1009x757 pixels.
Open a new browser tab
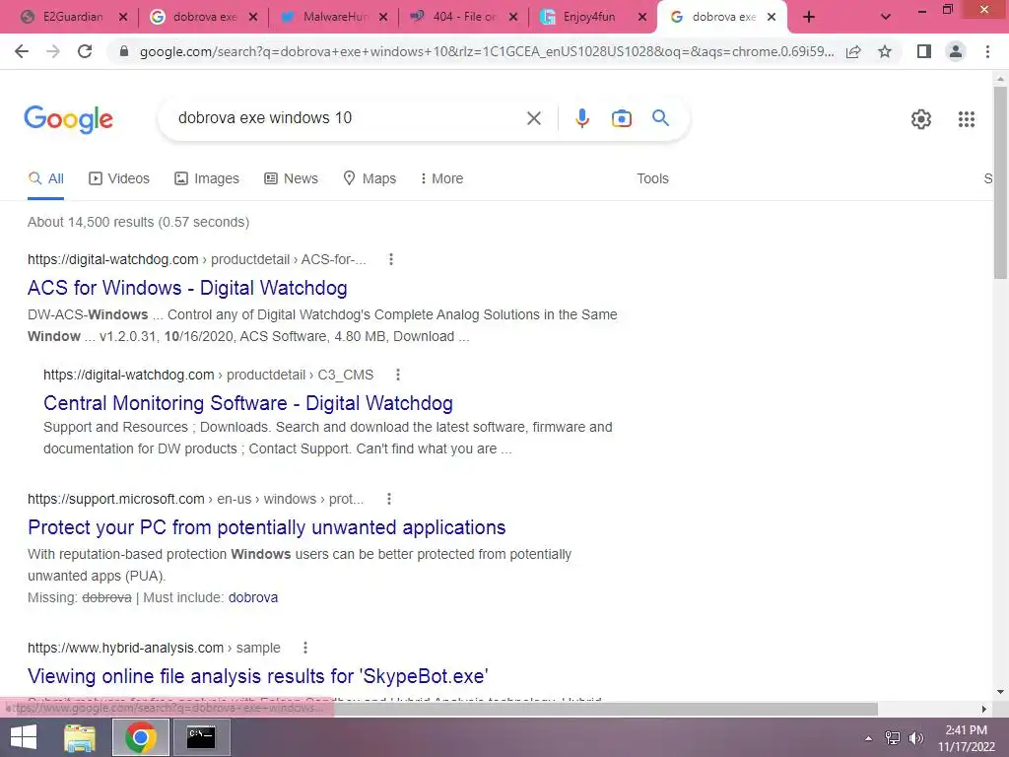point(809,18)
